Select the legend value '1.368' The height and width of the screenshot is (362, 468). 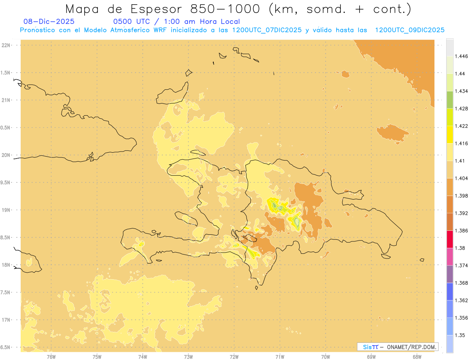coord(462,283)
